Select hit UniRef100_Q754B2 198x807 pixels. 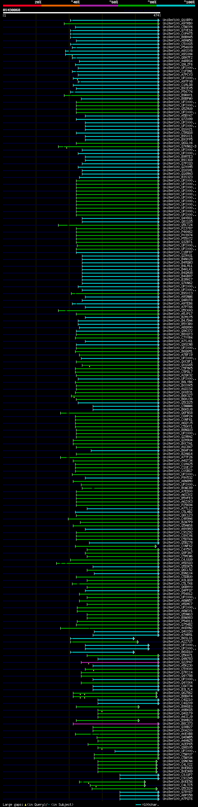tap(178, 625)
